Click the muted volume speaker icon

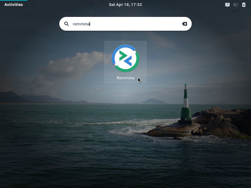point(236,5)
